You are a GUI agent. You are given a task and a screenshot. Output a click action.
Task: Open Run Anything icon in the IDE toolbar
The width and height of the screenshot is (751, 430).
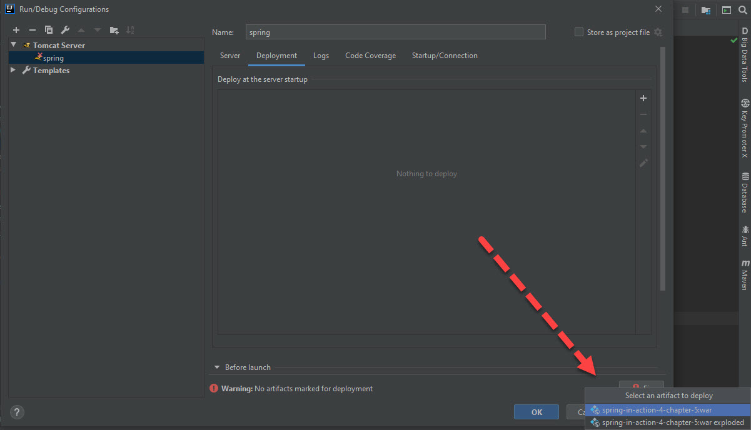[x=726, y=10]
